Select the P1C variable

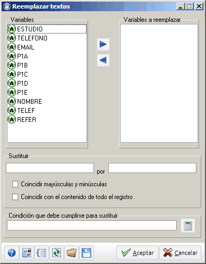coord(47,75)
